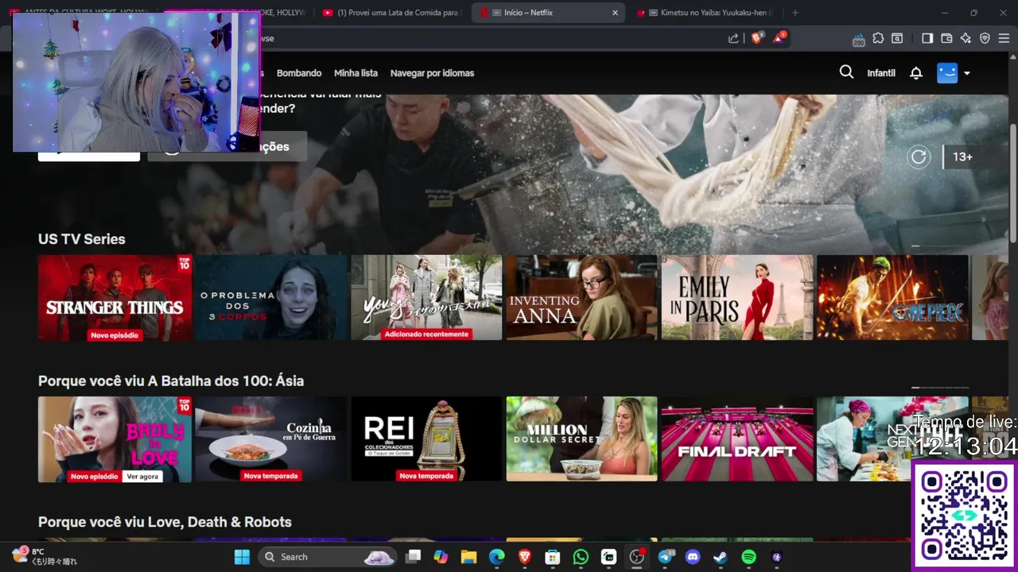Viewport: 1018px width, 572px height.
Task: Click the replay circular arrow on banner
Action: point(919,157)
